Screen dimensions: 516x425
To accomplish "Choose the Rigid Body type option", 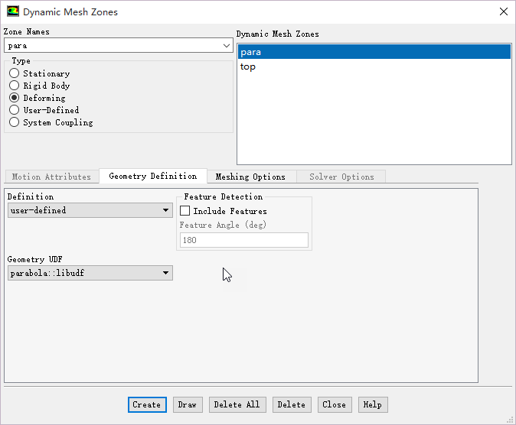I will coord(15,86).
